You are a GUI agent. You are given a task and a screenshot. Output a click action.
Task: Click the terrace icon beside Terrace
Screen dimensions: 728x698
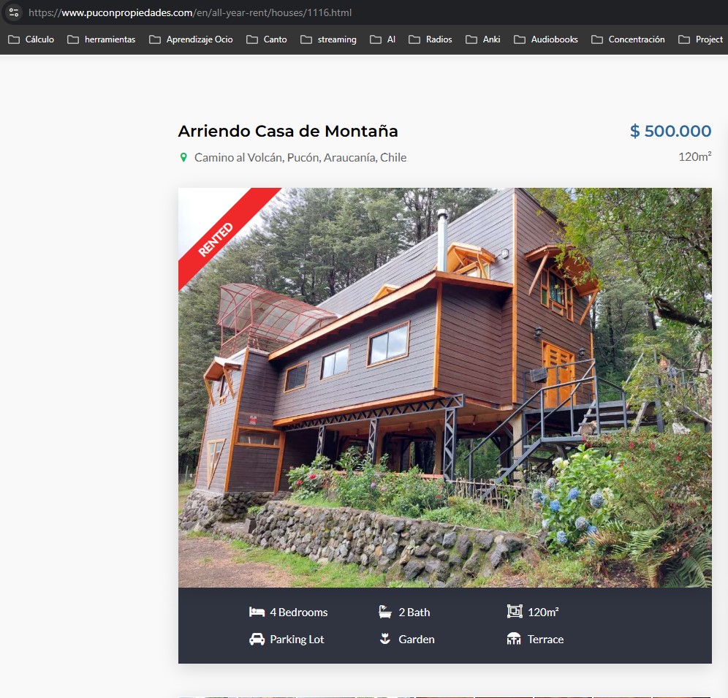point(514,639)
